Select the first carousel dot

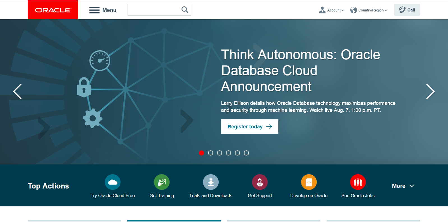pos(201,153)
